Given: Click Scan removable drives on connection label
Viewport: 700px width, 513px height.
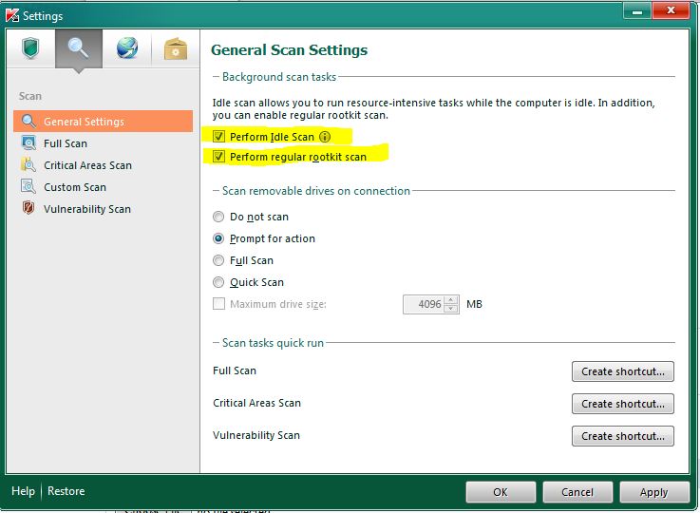Looking at the screenshot, I should [316, 191].
